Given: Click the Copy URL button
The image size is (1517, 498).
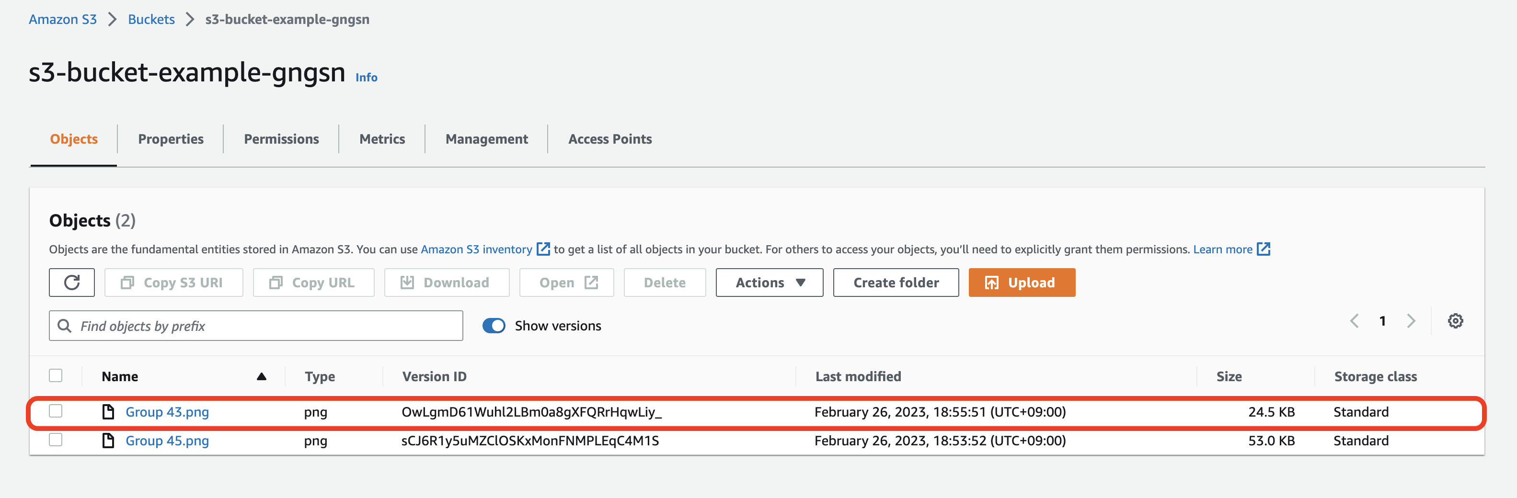Looking at the screenshot, I should pyautogui.click(x=313, y=283).
